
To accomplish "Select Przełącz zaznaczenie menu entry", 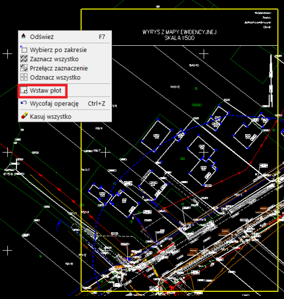I will 65,68.
